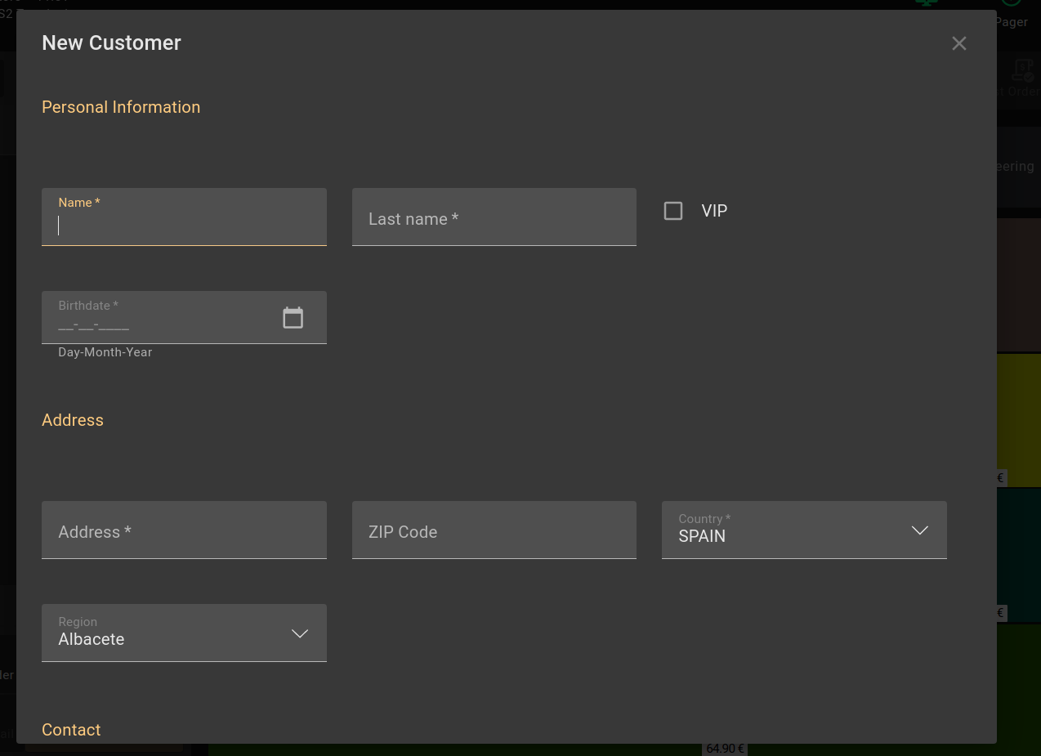Click the VIP label text

coord(713,211)
